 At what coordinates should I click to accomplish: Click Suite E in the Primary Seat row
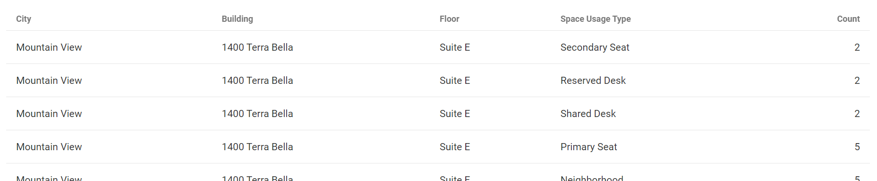pyautogui.click(x=455, y=147)
